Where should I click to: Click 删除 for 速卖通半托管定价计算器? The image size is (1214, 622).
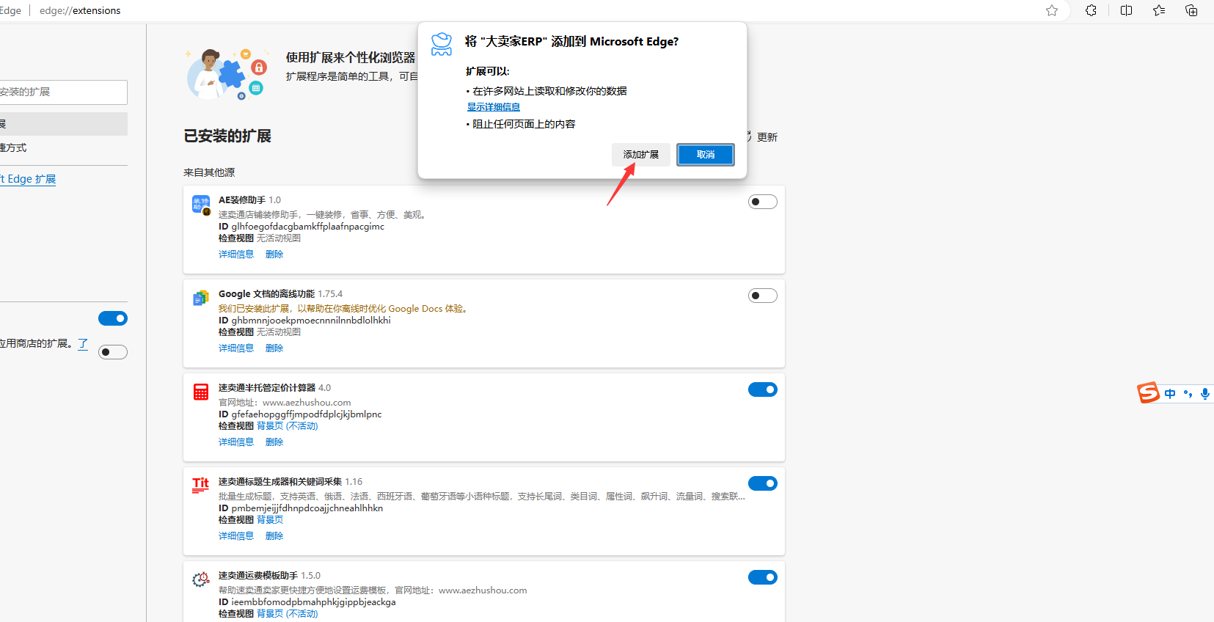point(274,442)
